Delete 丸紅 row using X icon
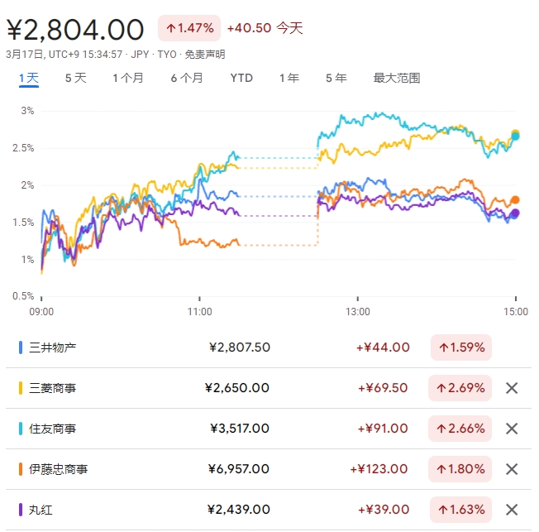539x532 pixels. coord(512,510)
